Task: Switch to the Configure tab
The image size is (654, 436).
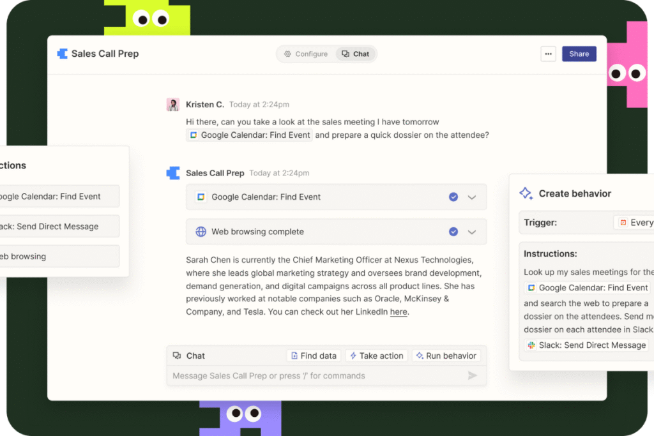Action: point(306,54)
